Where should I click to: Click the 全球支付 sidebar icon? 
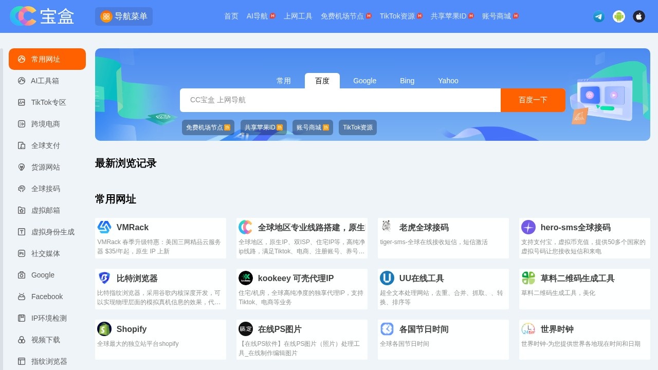click(47, 145)
